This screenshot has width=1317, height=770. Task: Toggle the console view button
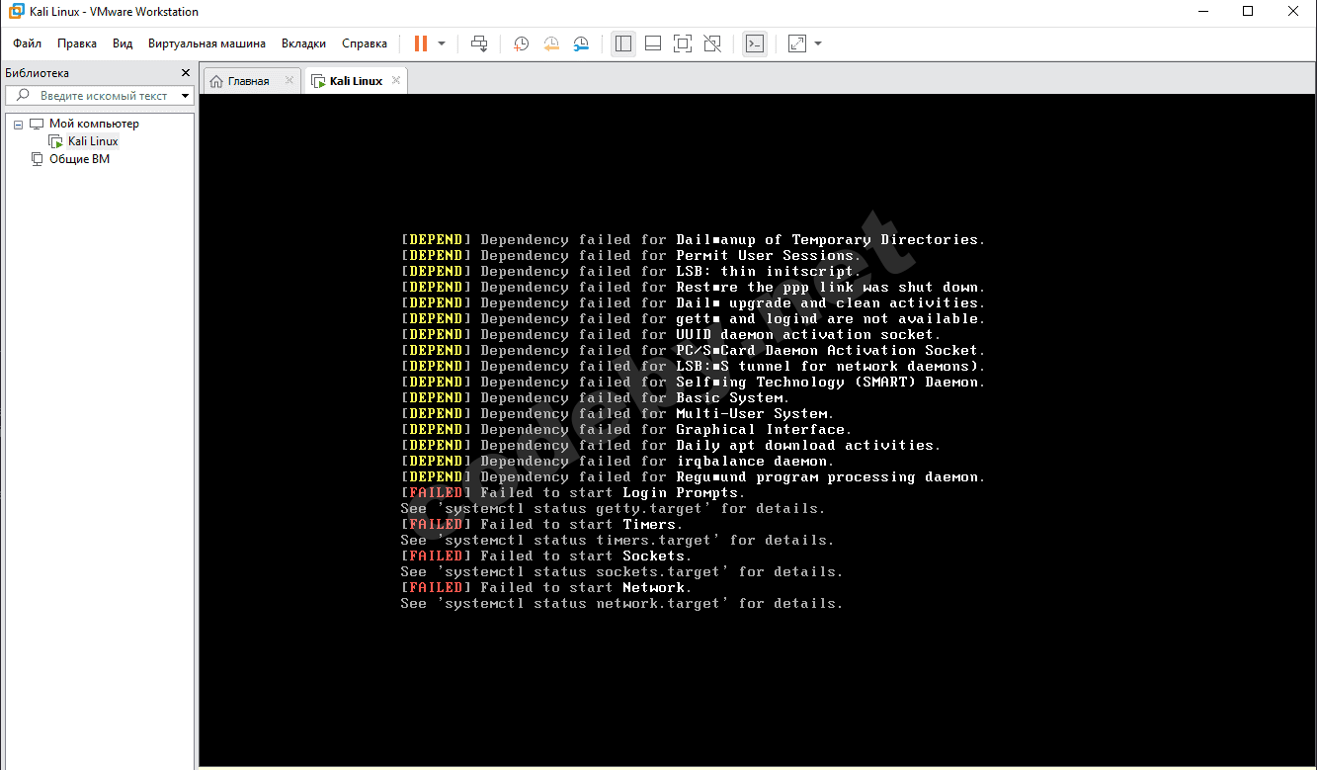[x=755, y=43]
